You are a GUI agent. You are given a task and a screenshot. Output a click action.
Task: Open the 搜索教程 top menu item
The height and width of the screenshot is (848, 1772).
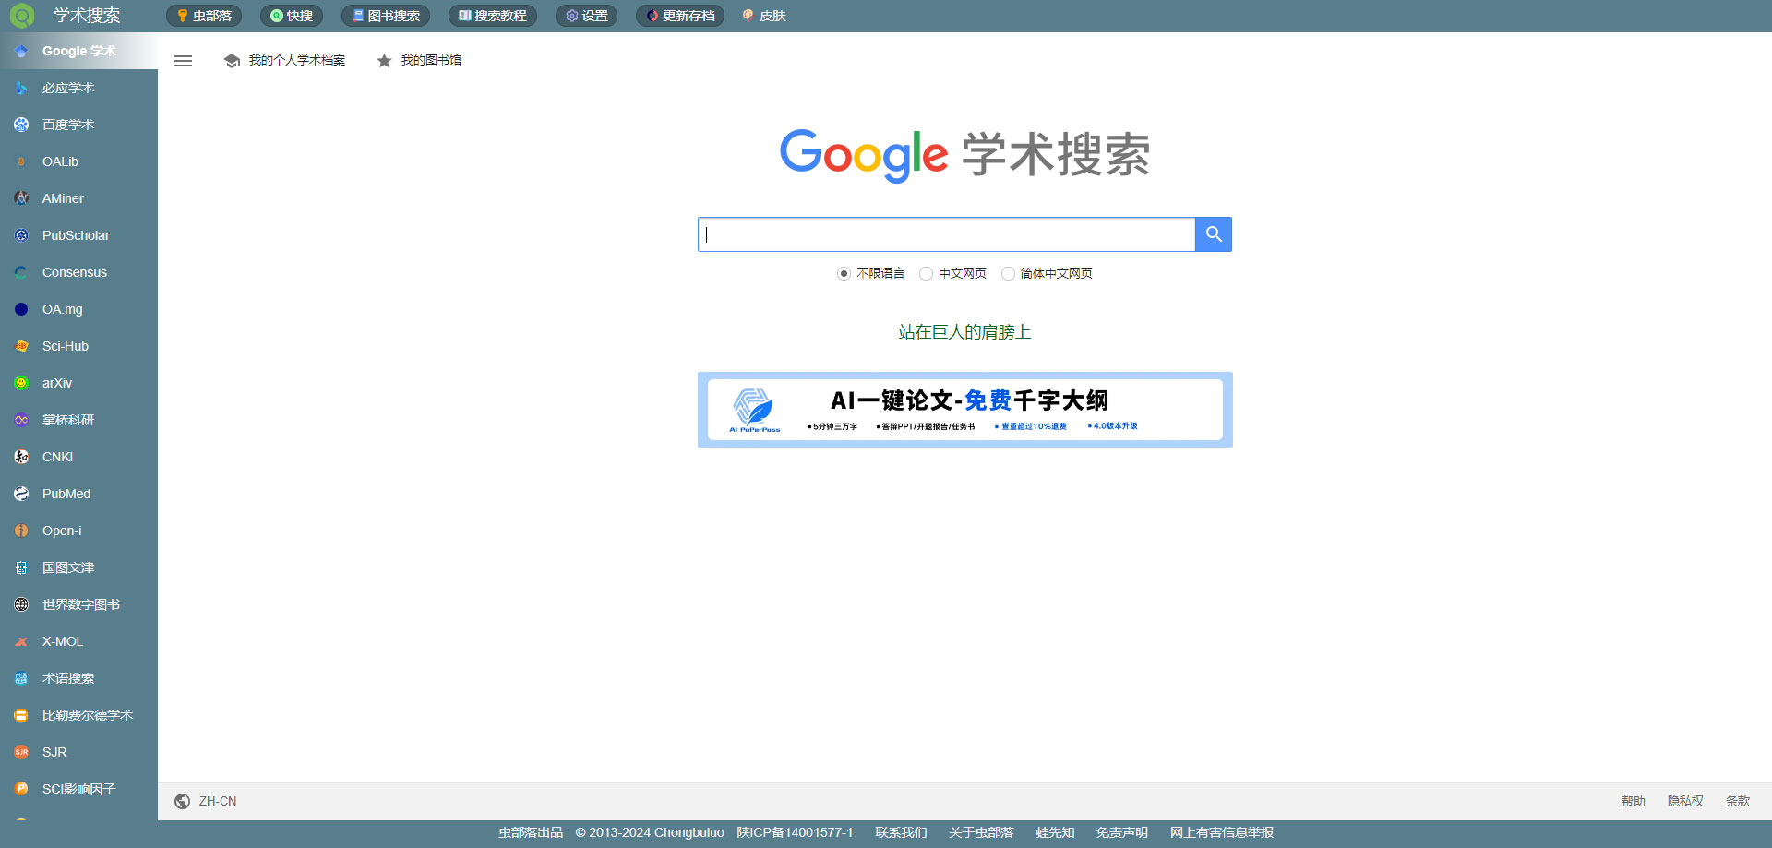(493, 16)
